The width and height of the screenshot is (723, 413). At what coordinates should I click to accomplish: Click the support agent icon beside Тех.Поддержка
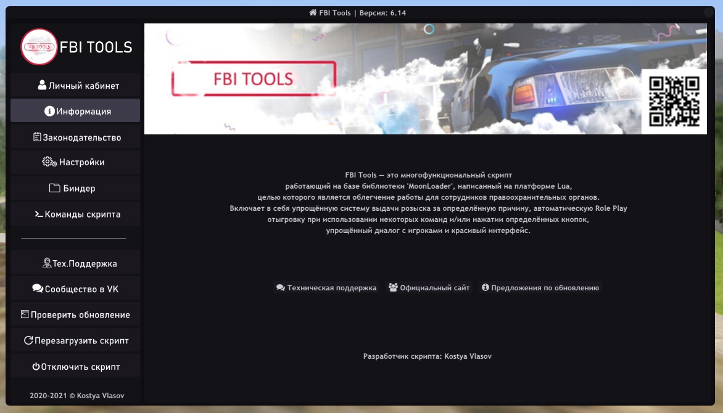click(46, 263)
